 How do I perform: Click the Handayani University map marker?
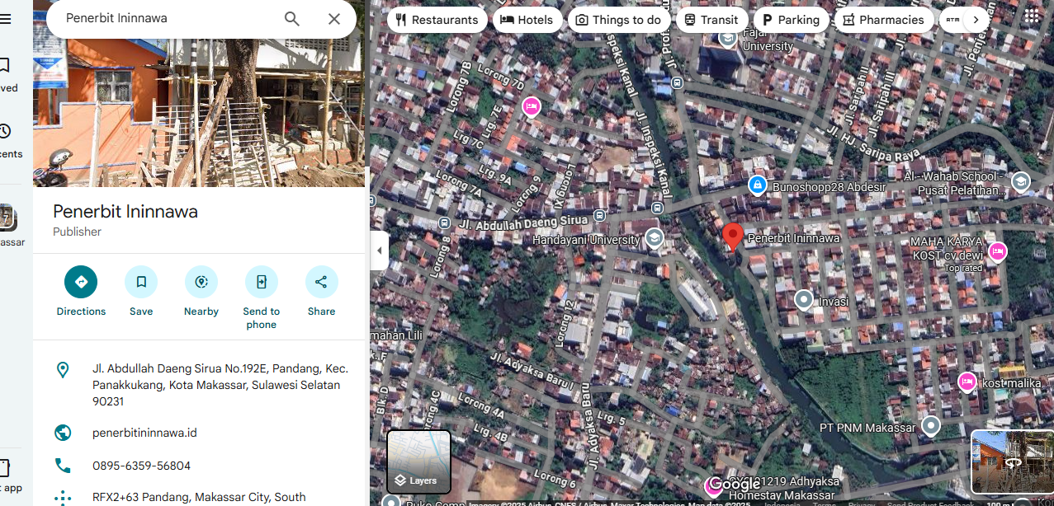click(655, 238)
